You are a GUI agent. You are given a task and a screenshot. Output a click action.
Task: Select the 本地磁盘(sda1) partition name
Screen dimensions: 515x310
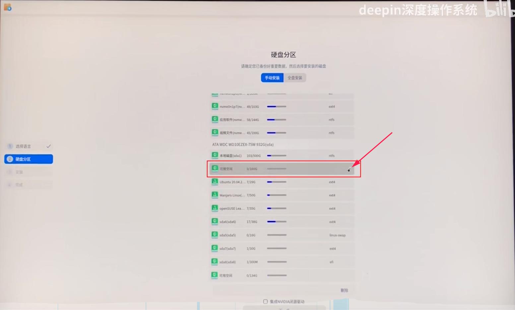[x=230, y=155]
